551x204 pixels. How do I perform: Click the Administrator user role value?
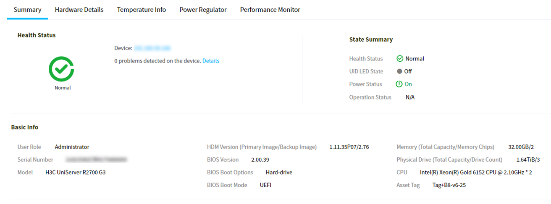pyautogui.click(x=72, y=147)
